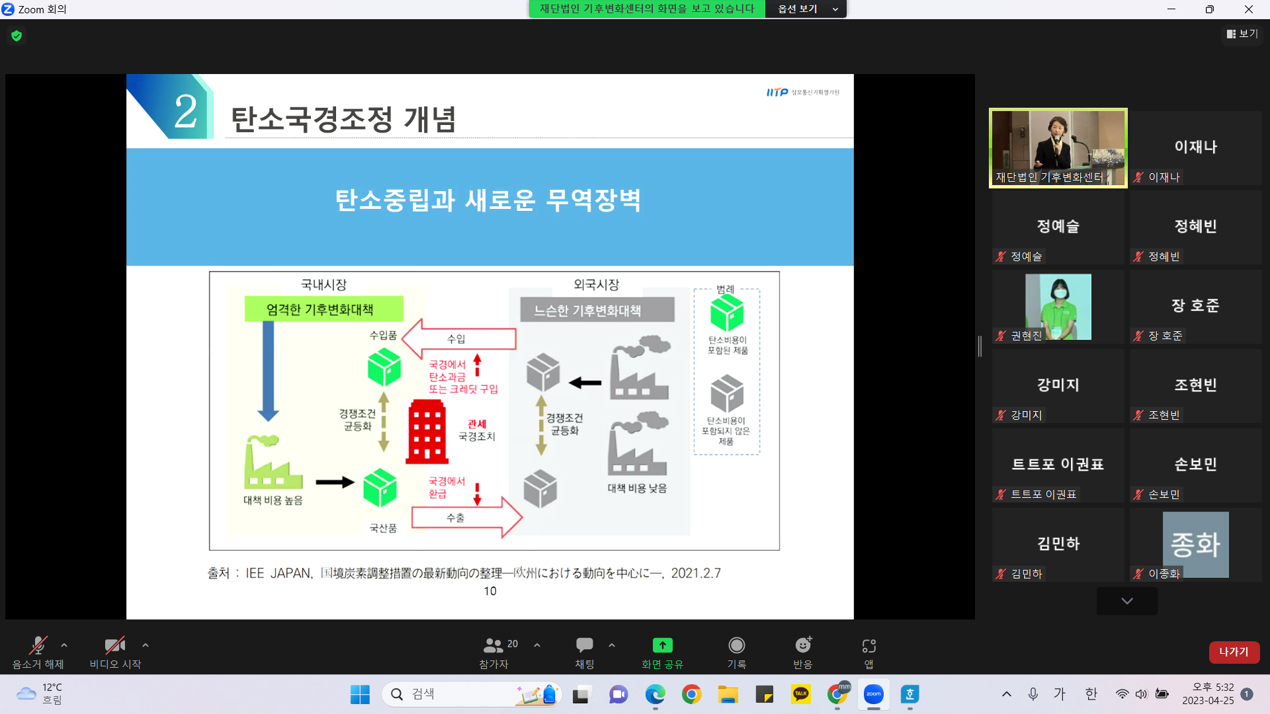The height and width of the screenshot is (714, 1270).
Task: Select the 이재나 participant tile
Action: click(x=1196, y=148)
